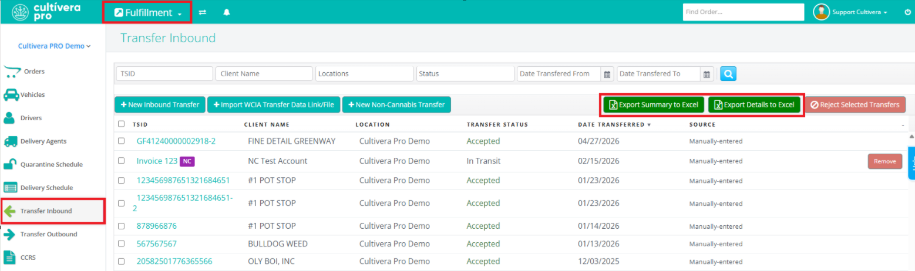
Task: Open calendar for Date Transfered To
Action: coord(707,74)
